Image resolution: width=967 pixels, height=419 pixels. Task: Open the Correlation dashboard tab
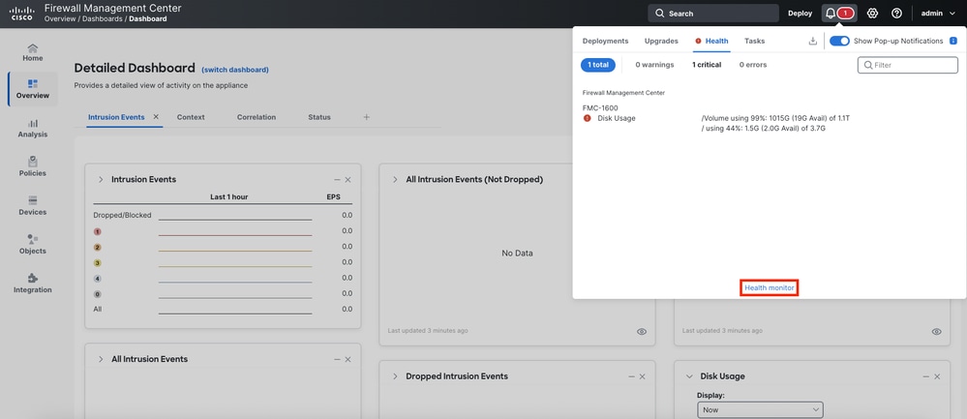tap(256, 117)
